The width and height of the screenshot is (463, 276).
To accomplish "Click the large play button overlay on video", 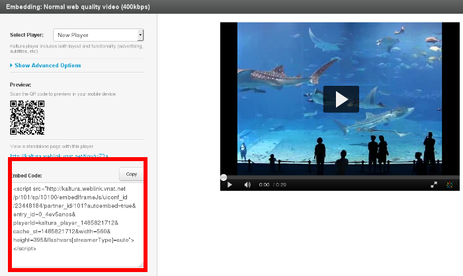I will (341, 99).
